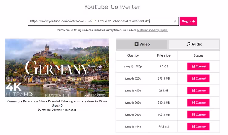Click the Duration 01:00:14 minutes text
This screenshot has height=135, width=228.
click(x=57, y=110)
